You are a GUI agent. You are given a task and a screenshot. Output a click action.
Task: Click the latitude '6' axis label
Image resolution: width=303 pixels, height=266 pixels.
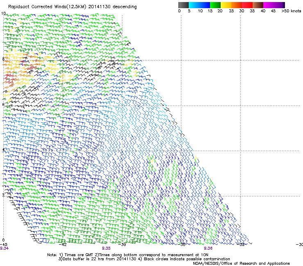3,104
